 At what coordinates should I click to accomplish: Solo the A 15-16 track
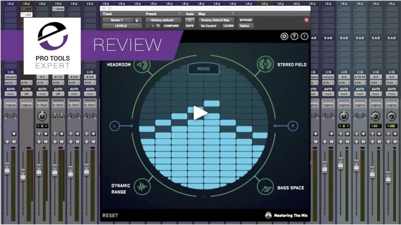tap(357, 142)
